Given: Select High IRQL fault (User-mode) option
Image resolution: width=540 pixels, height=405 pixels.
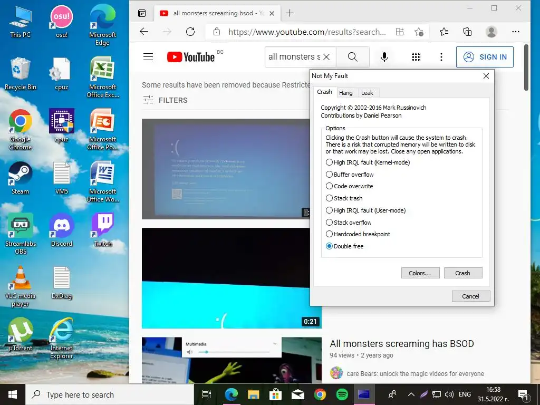Looking at the screenshot, I should (366, 210).
